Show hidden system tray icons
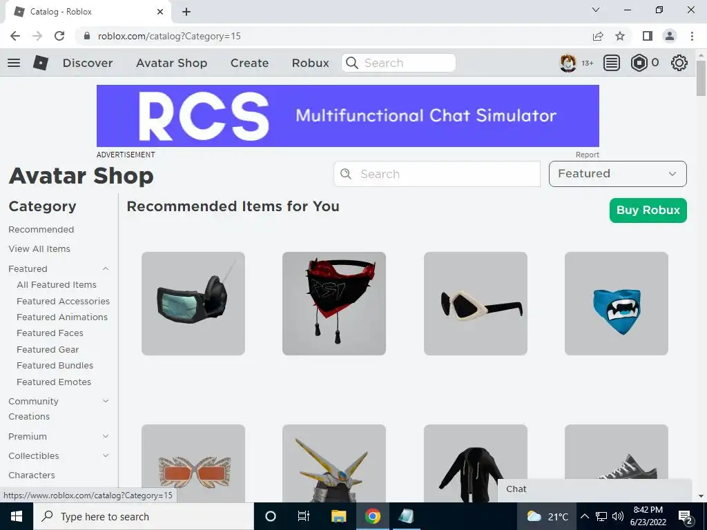Image resolution: width=707 pixels, height=530 pixels. pyautogui.click(x=584, y=516)
